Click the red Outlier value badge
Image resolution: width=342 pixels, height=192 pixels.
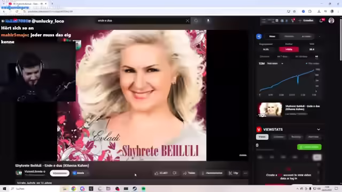289,50
